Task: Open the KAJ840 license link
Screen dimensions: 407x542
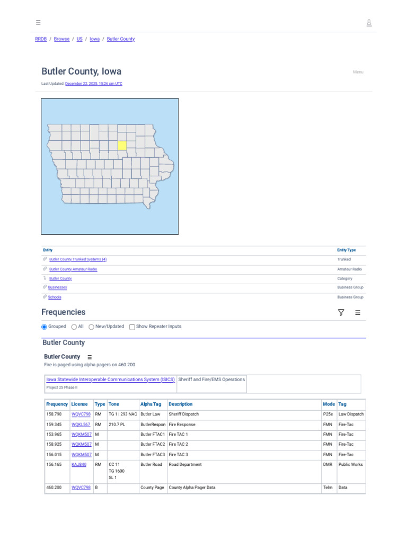Action: pos(79,465)
